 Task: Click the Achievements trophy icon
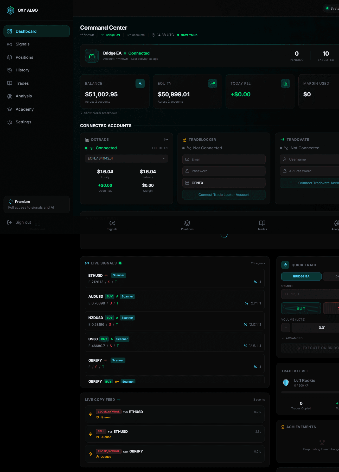pyautogui.click(x=283, y=427)
